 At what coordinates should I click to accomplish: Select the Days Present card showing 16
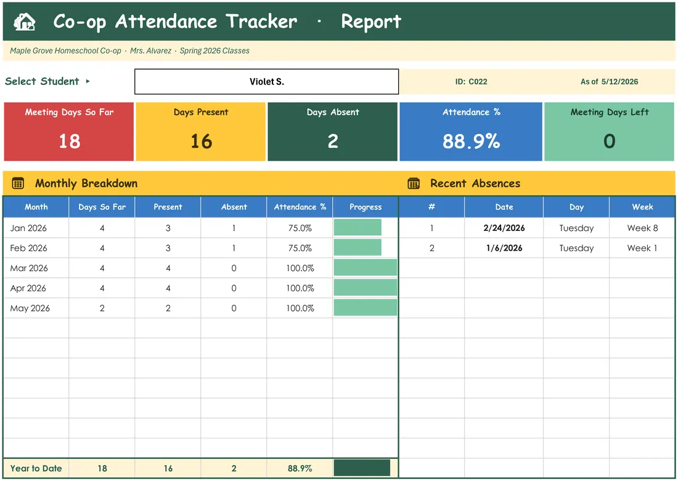pos(201,131)
